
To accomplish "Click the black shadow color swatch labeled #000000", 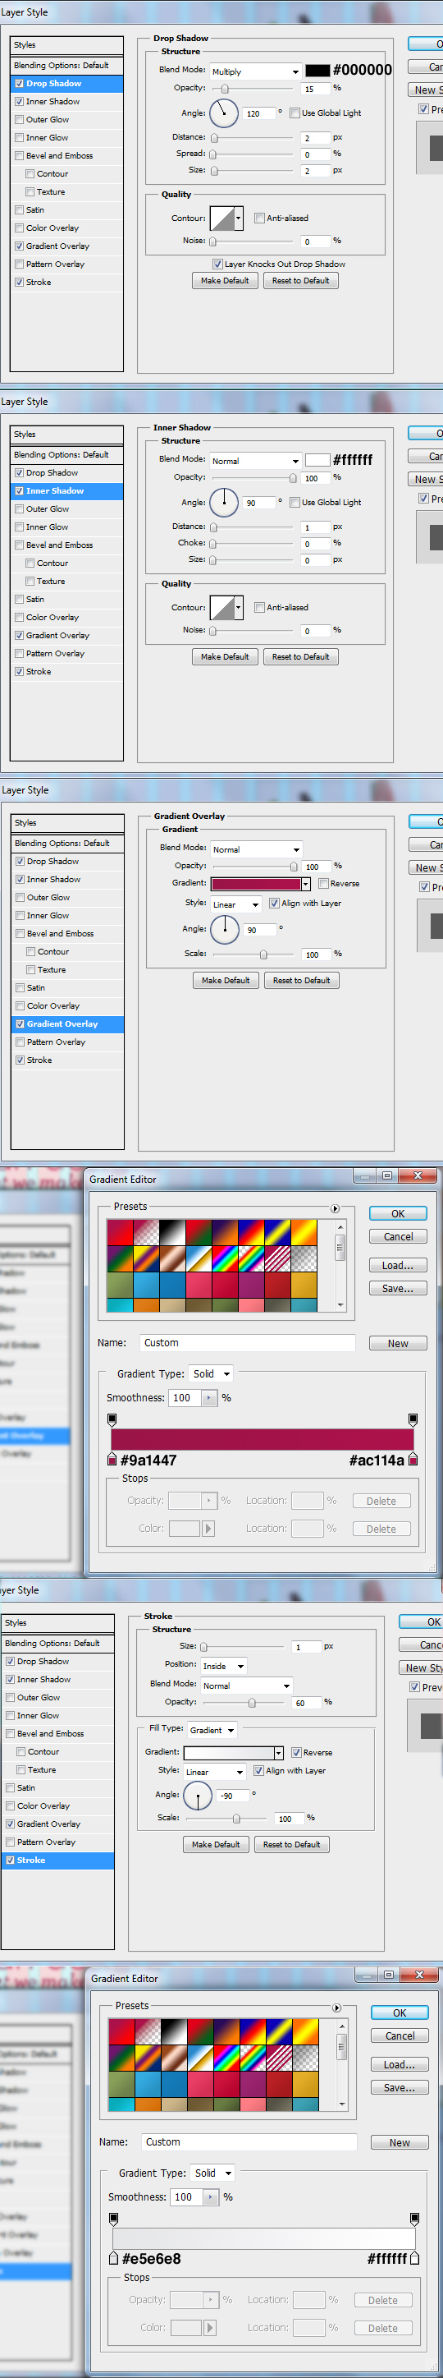I will (317, 70).
